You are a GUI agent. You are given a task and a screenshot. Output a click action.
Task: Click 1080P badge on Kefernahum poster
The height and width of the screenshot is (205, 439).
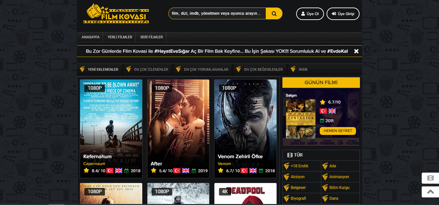(95, 88)
